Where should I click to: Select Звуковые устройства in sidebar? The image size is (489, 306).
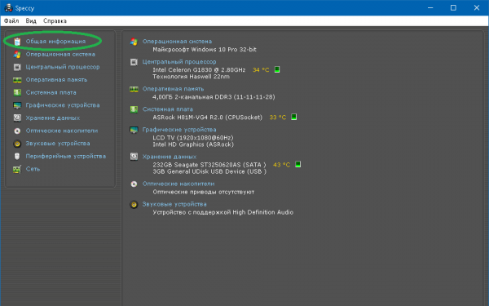click(58, 144)
